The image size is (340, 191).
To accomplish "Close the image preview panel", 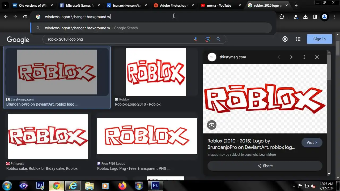I will [x=317, y=57].
